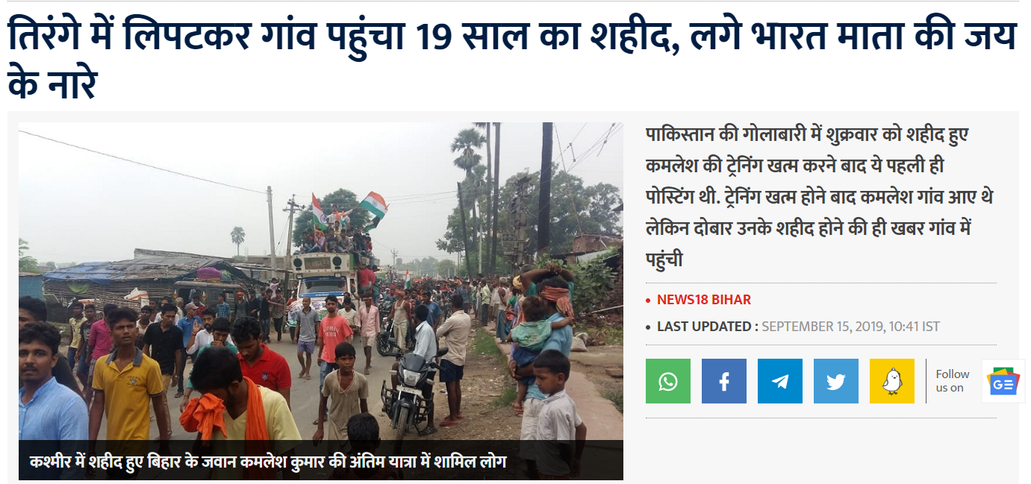This screenshot has height=484, width=1031.
Task: Send the article via Telegram icon
Action: [x=780, y=381]
